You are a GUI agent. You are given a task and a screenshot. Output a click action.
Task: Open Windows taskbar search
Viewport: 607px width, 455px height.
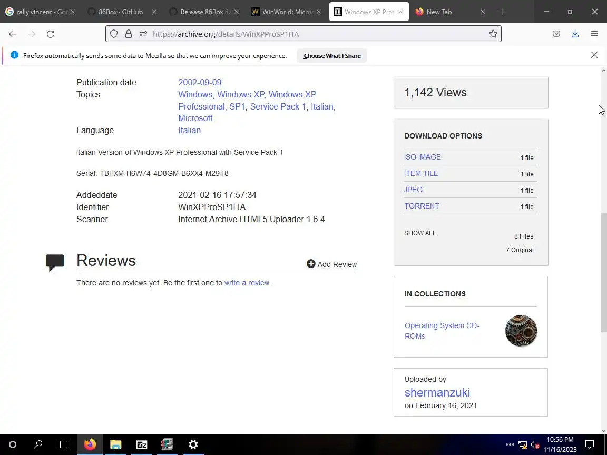(38, 444)
